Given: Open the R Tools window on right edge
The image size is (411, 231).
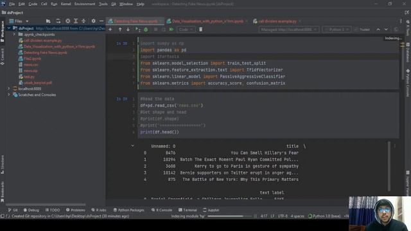Looking at the screenshot, I should click(x=408, y=28).
